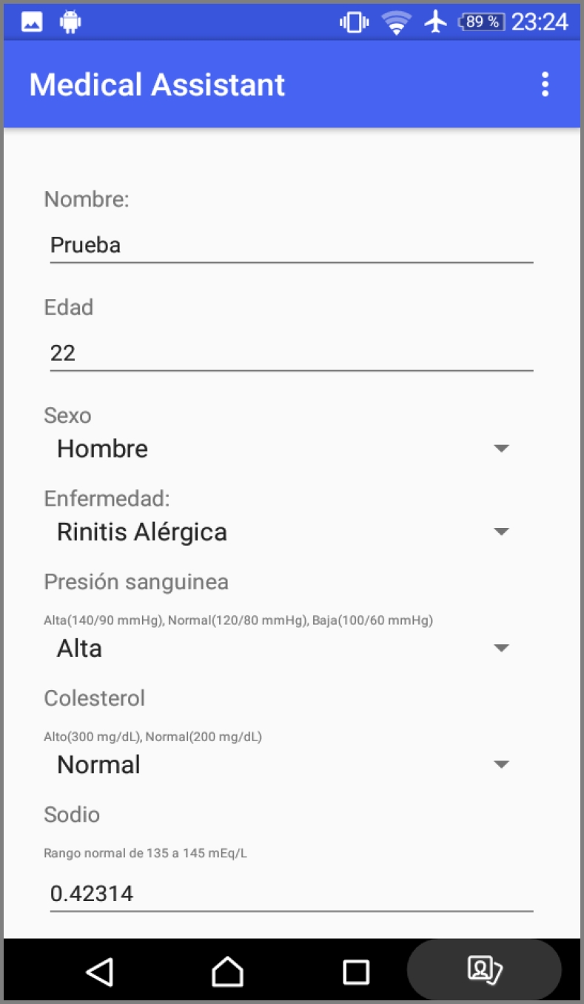Image resolution: width=584 pixels, height=1004 pixels.
Task: Open the recent apps overview
Action: (356, 971)
